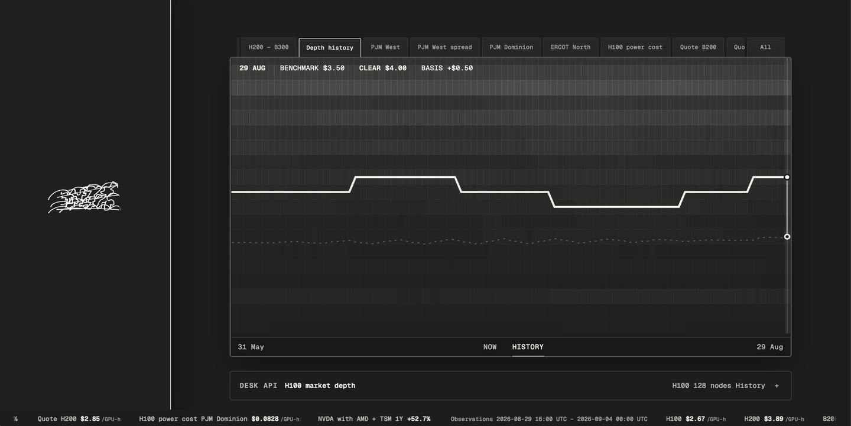Click the end marker on the solid line

pos(787,177)
